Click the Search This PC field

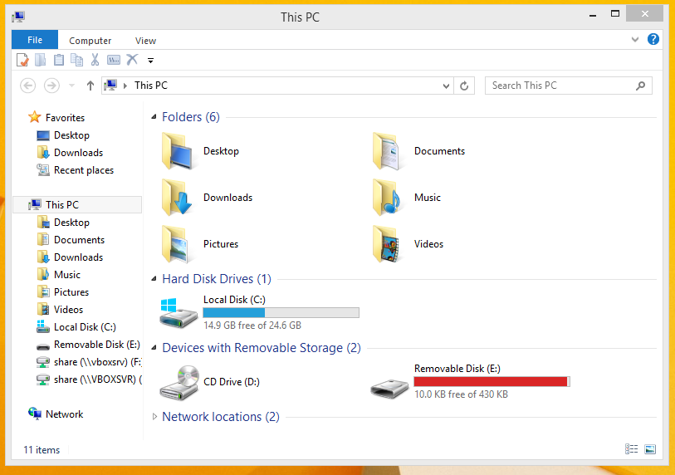pos(568,86)
